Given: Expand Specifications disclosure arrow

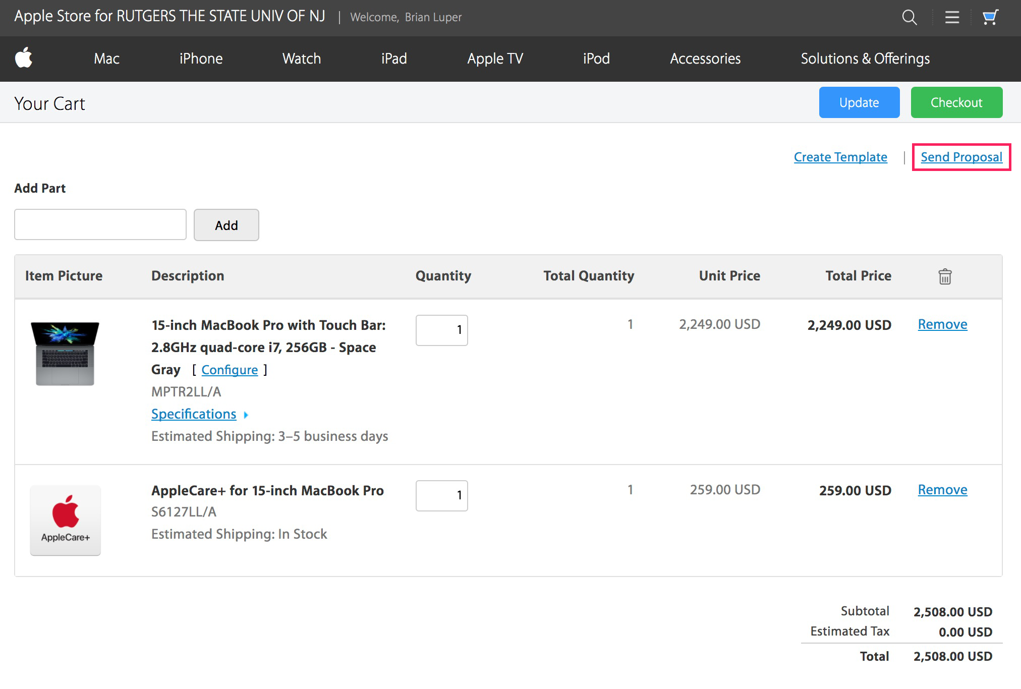Looking at the screenshot, I should [246, 415].
